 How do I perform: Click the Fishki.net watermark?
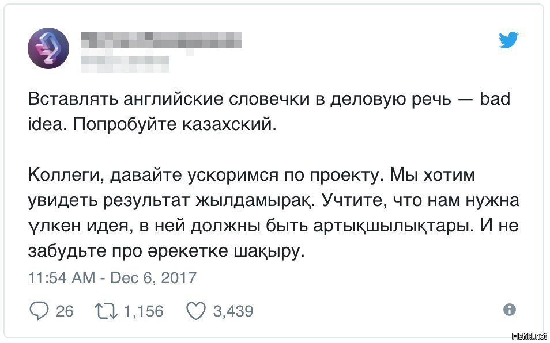(x=530, y=336)
